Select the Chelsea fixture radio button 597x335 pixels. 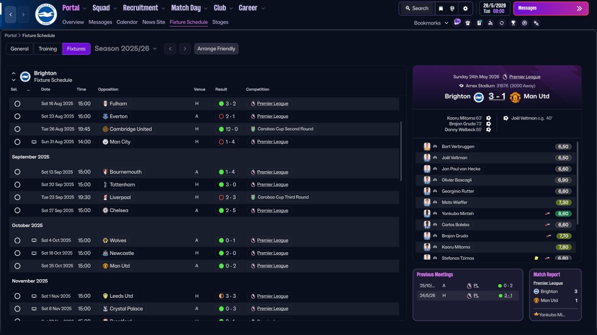point(17,210)
